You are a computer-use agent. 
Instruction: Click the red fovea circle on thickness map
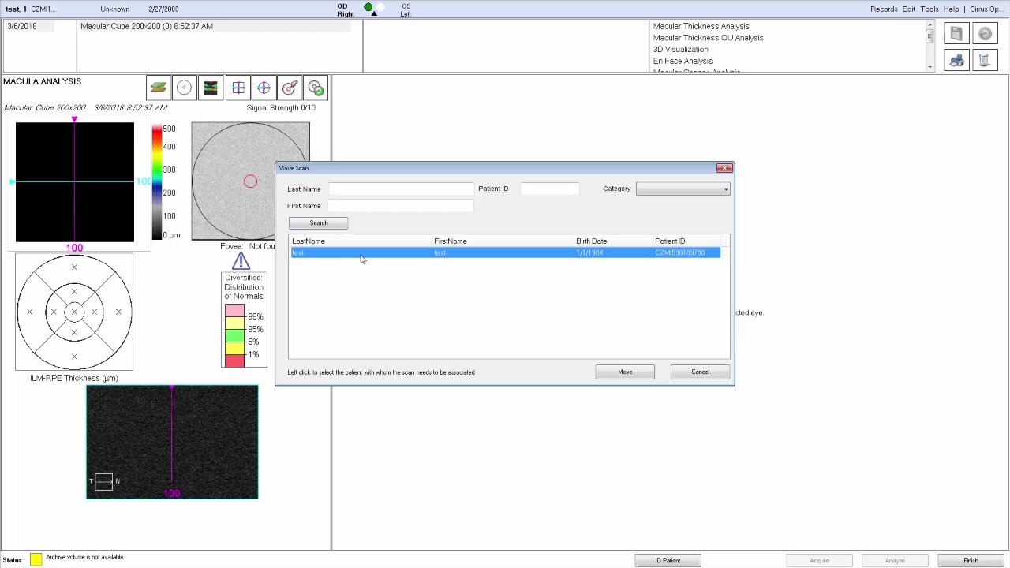pyautogui.click(x=250, y=182)
